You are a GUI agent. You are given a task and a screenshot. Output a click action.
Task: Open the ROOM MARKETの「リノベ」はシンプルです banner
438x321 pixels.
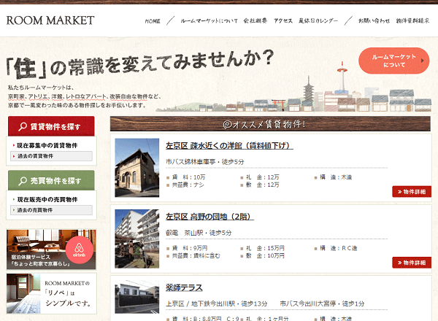click(x=51, y=293)
